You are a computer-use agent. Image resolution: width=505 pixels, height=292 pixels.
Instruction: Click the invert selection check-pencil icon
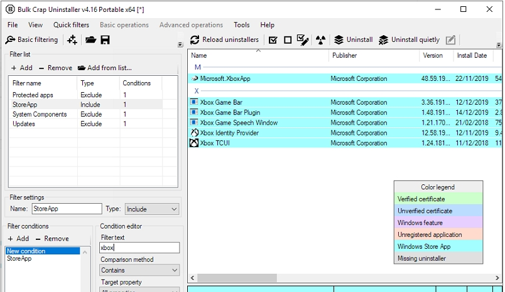303,40
